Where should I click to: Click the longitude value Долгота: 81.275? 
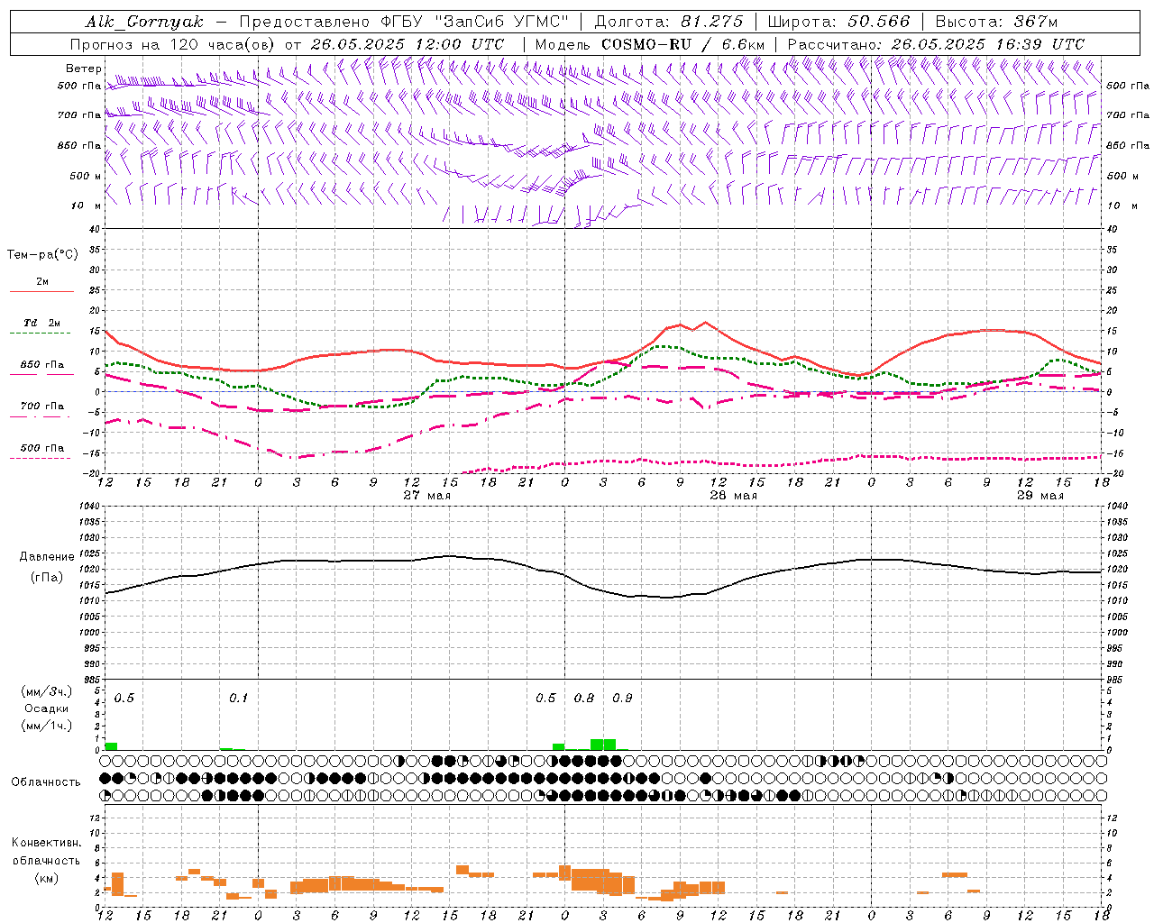(669, 22)
